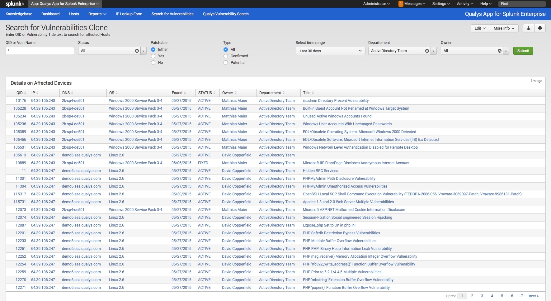Sort table by Title column
Viewport: 551px width, 301px height.
(308, 93)
